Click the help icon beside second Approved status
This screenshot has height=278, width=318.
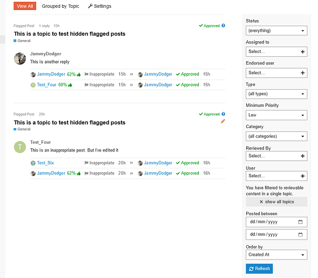tap(223, 114)
